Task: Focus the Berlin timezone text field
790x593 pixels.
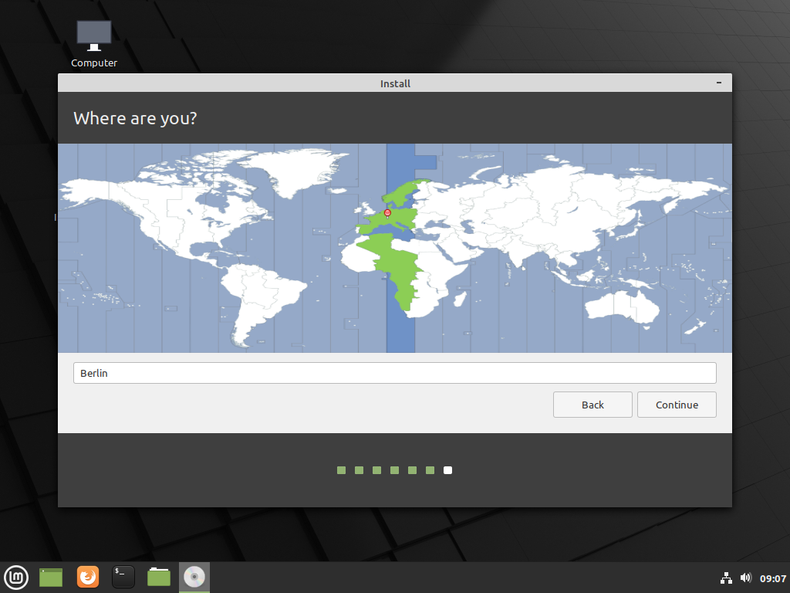Action: (394, 373)
